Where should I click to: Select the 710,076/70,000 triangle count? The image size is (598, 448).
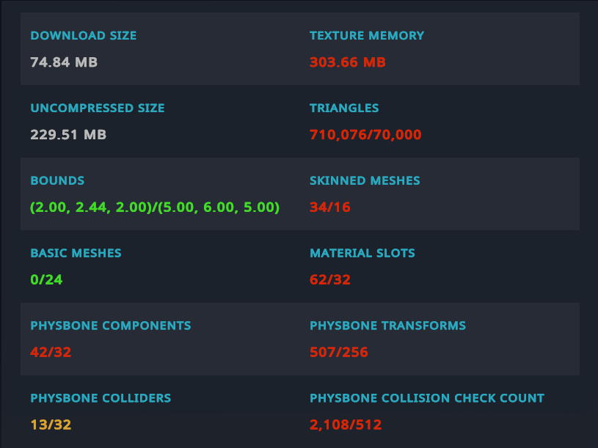pyautogui.click(x=365, y=135)
